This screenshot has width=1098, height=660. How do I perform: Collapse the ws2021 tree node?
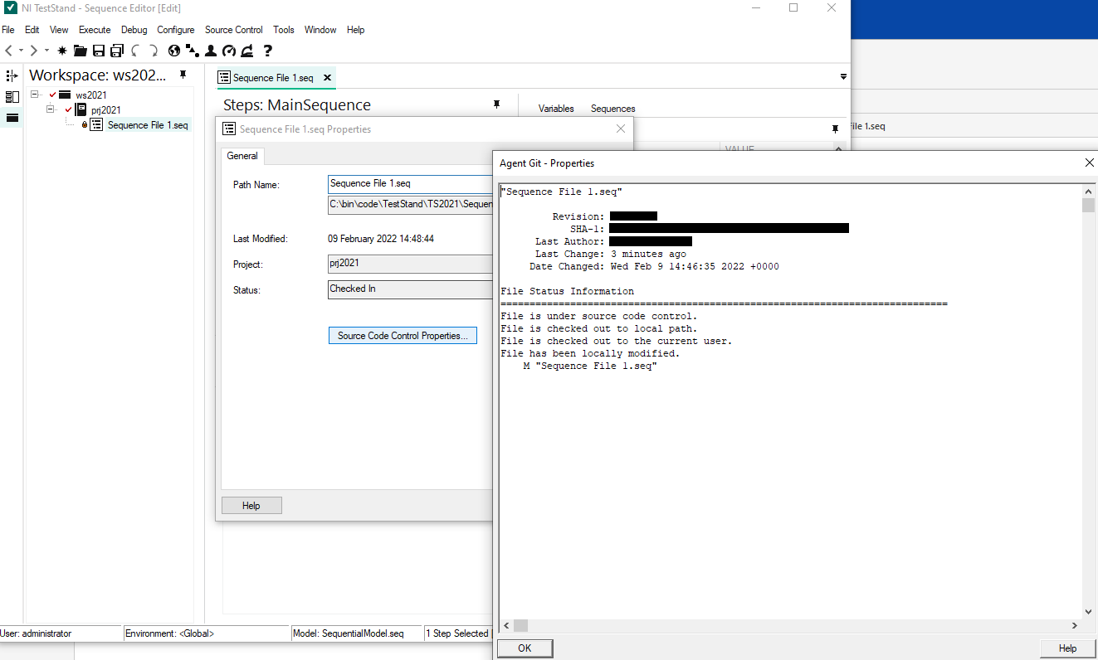pyautogui.click(x=35, y=95)
